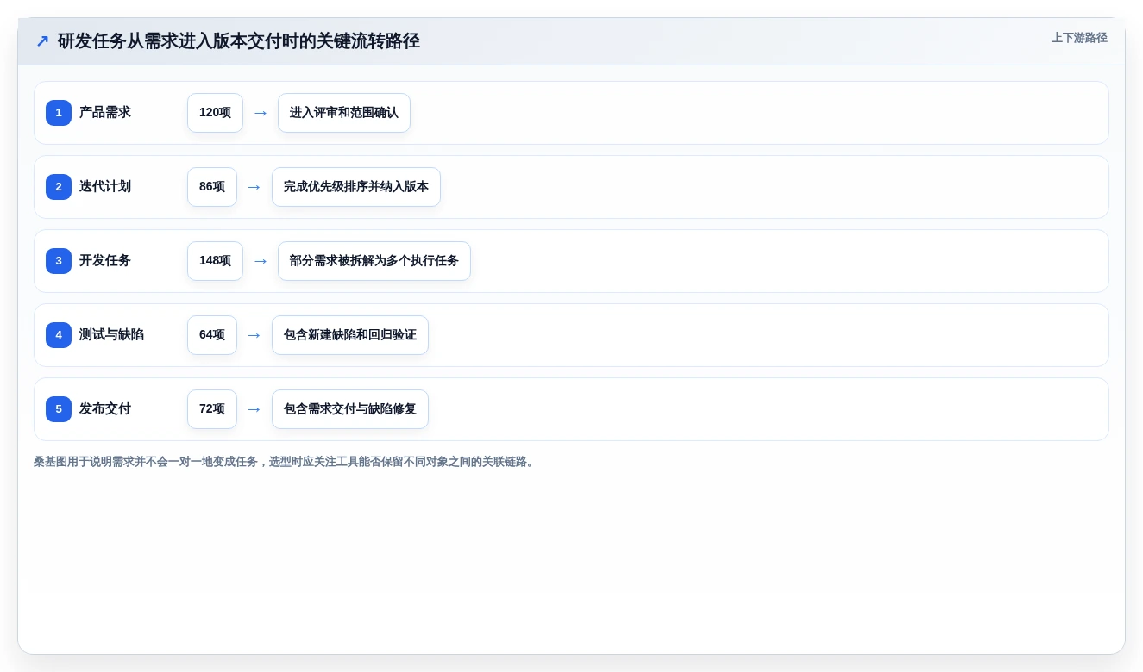Click the 发布交付 stage label
The width and height of the screenshot is (1143, 672).
[105, 409]
